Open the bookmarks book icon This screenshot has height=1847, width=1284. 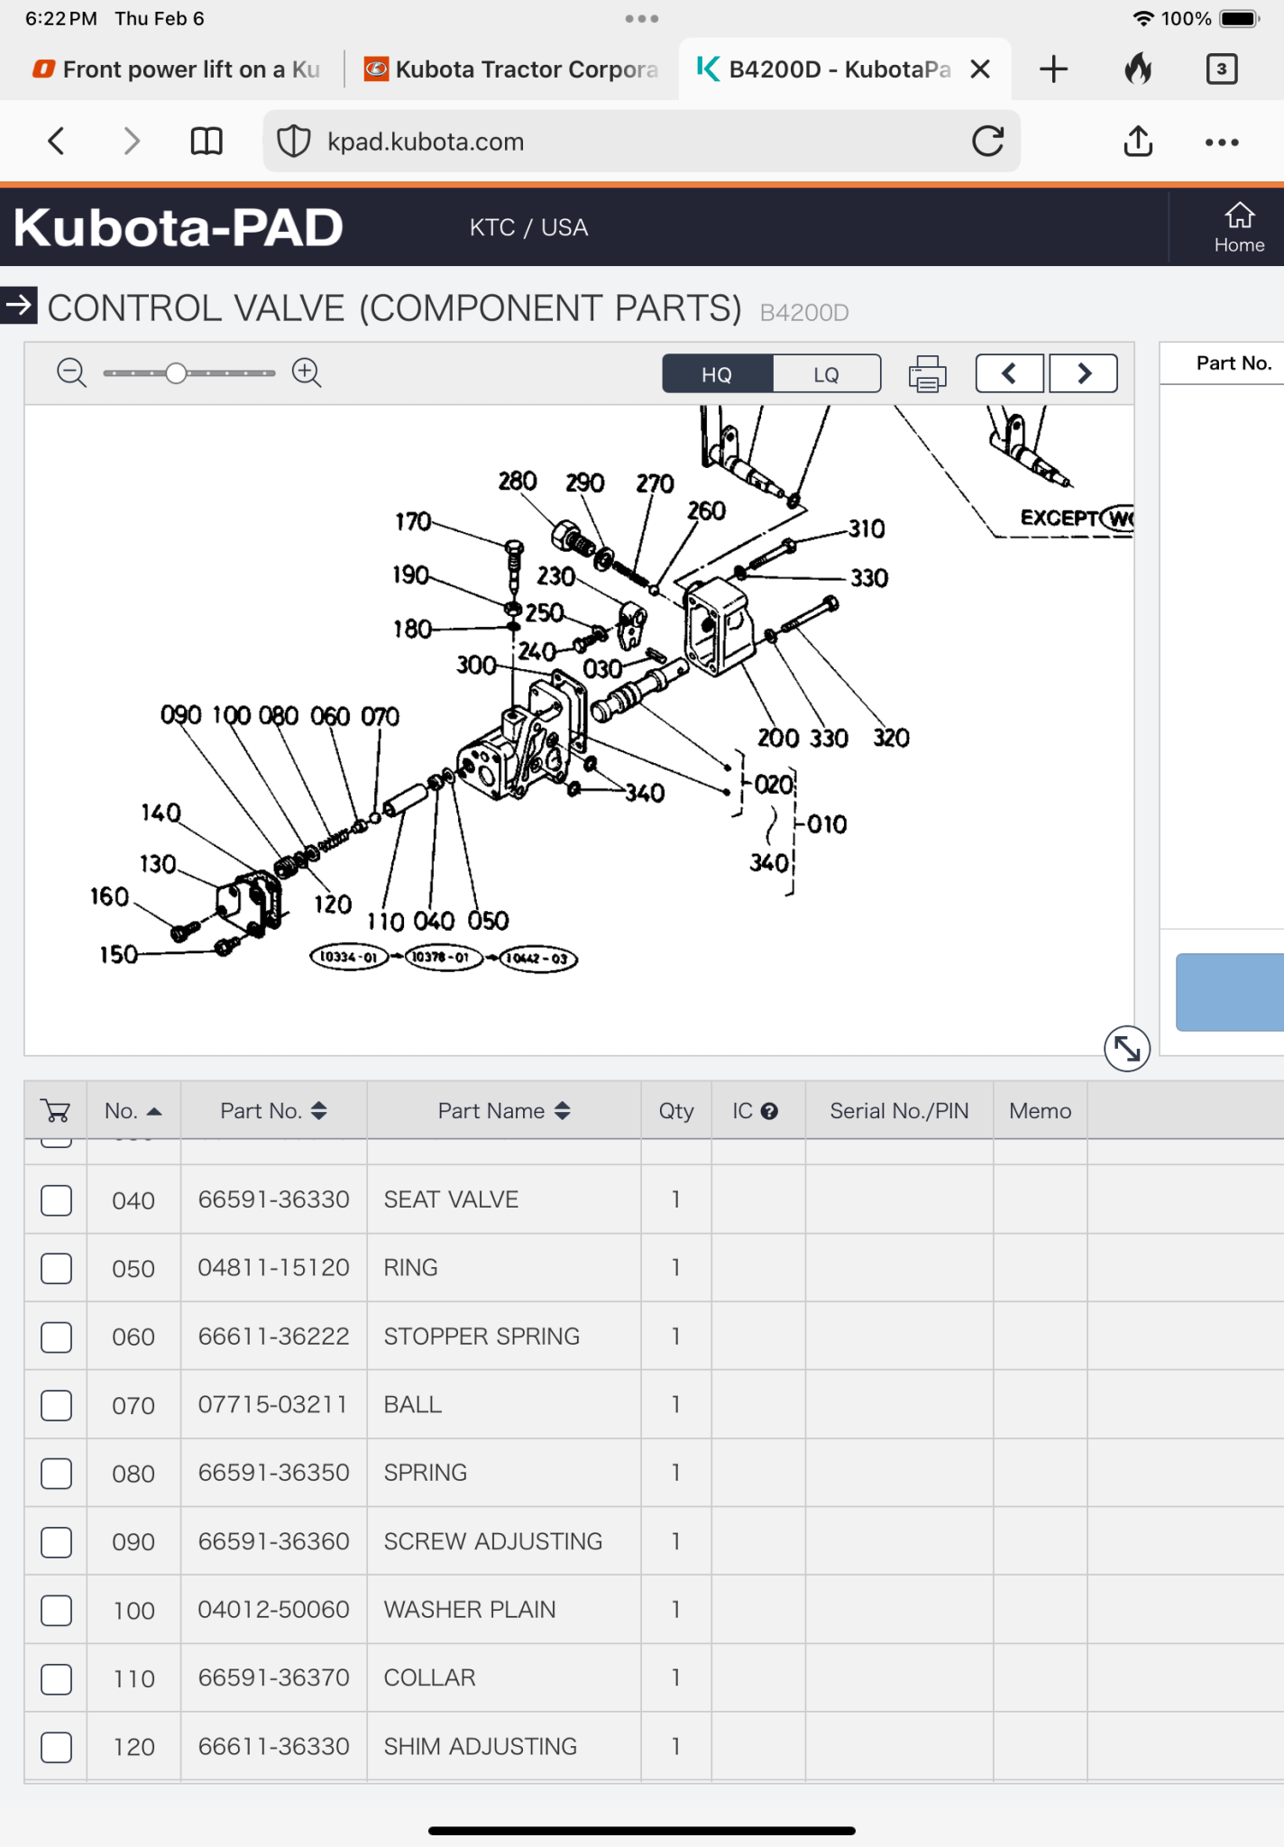[206, 141]
